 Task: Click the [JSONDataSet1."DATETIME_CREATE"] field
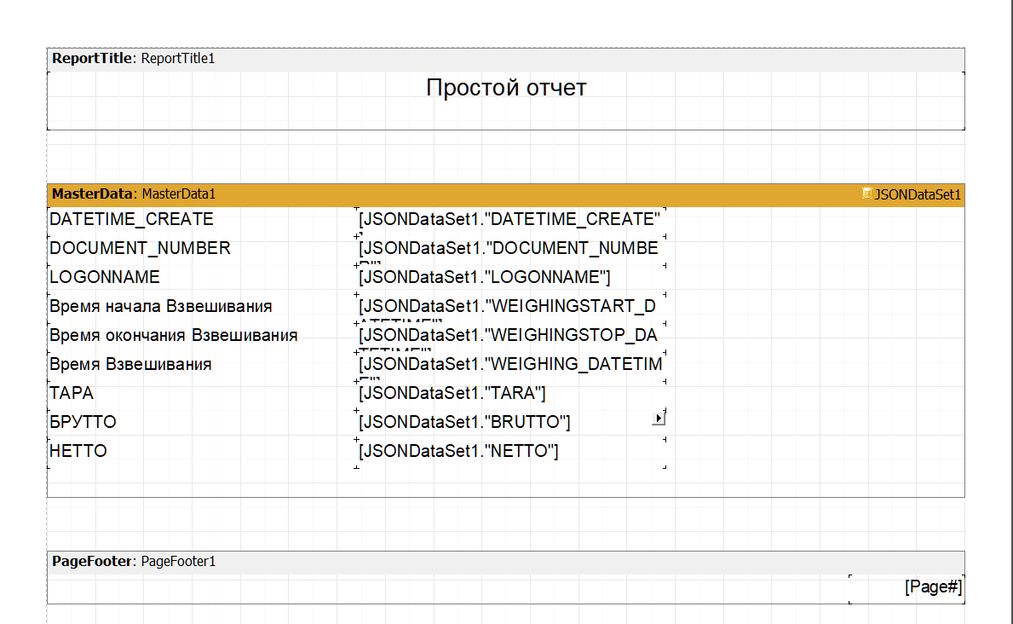[509, 219]
